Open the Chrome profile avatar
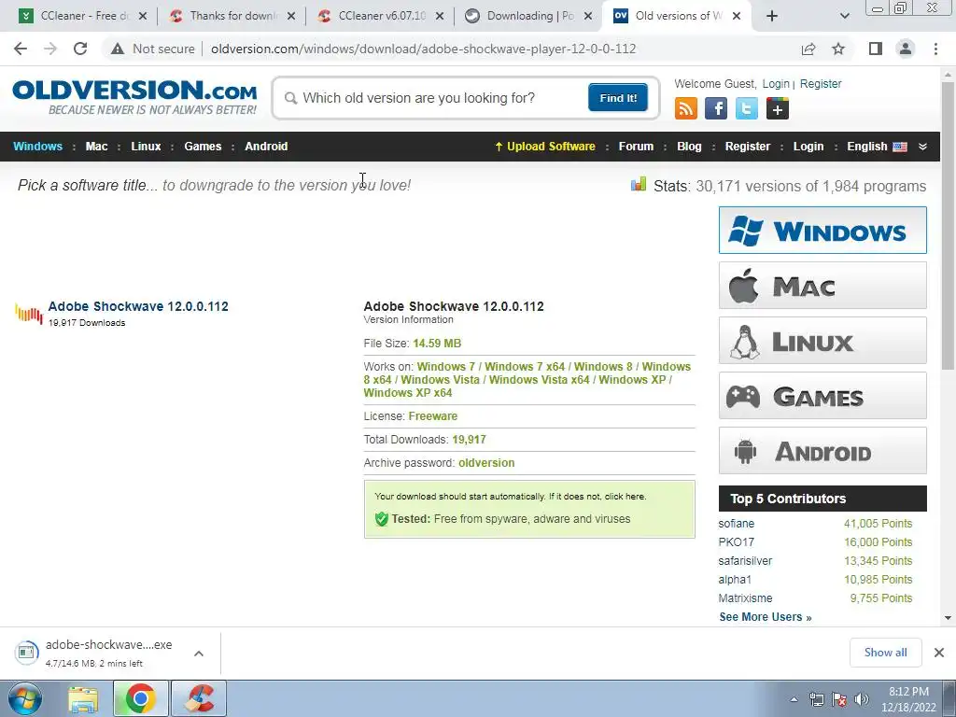Viewport: 956px width, 717px height. click(x=906, y=49)
